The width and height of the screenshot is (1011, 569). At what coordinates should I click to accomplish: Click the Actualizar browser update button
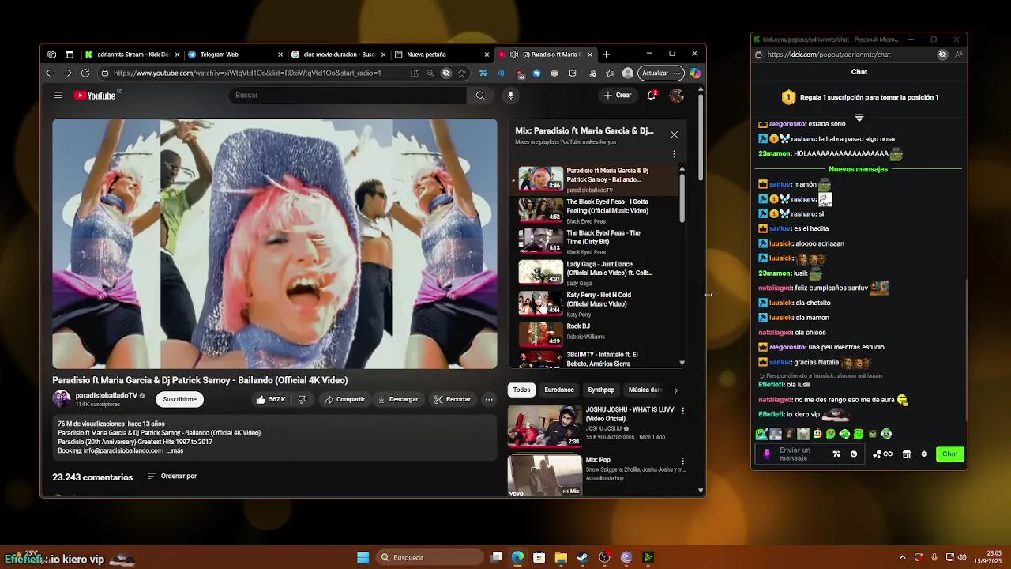click(x=660, y=73)
